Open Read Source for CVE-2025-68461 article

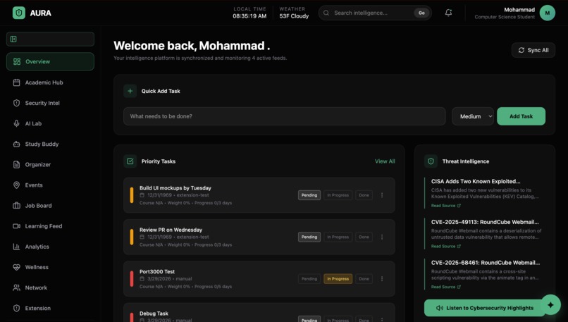tap(445, 287)
